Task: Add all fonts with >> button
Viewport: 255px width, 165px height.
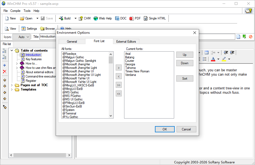Action: tap(119, 85)
